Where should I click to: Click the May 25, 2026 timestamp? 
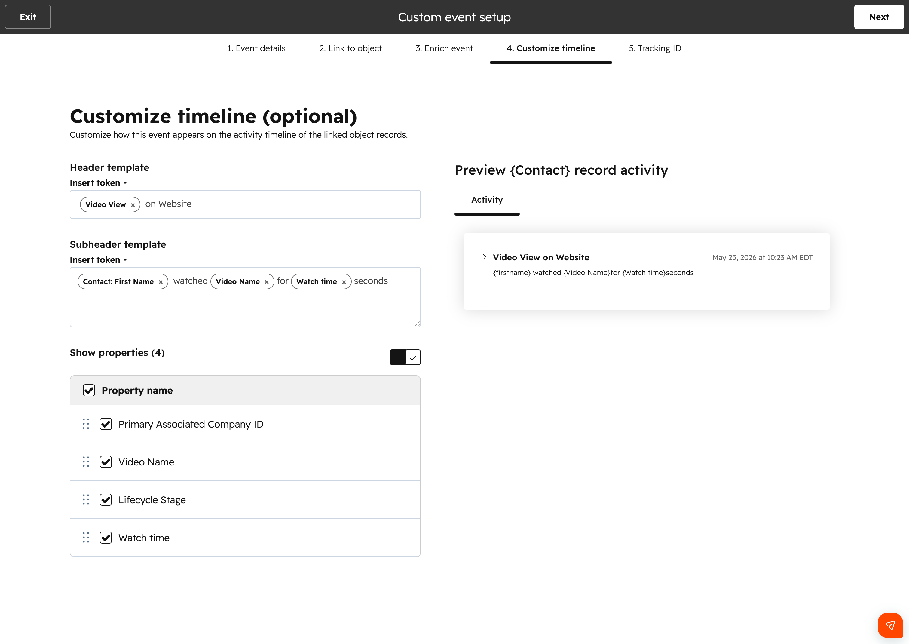(762, 258)
